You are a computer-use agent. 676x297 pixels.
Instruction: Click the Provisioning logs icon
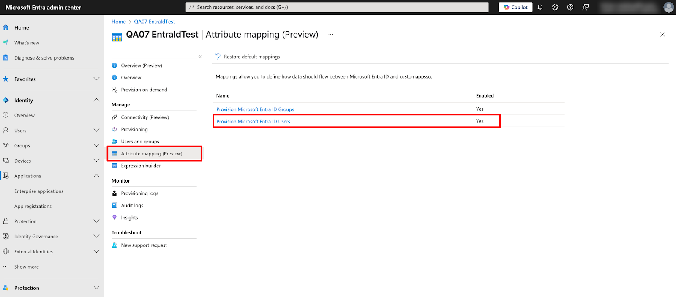(x=114, y=193)
